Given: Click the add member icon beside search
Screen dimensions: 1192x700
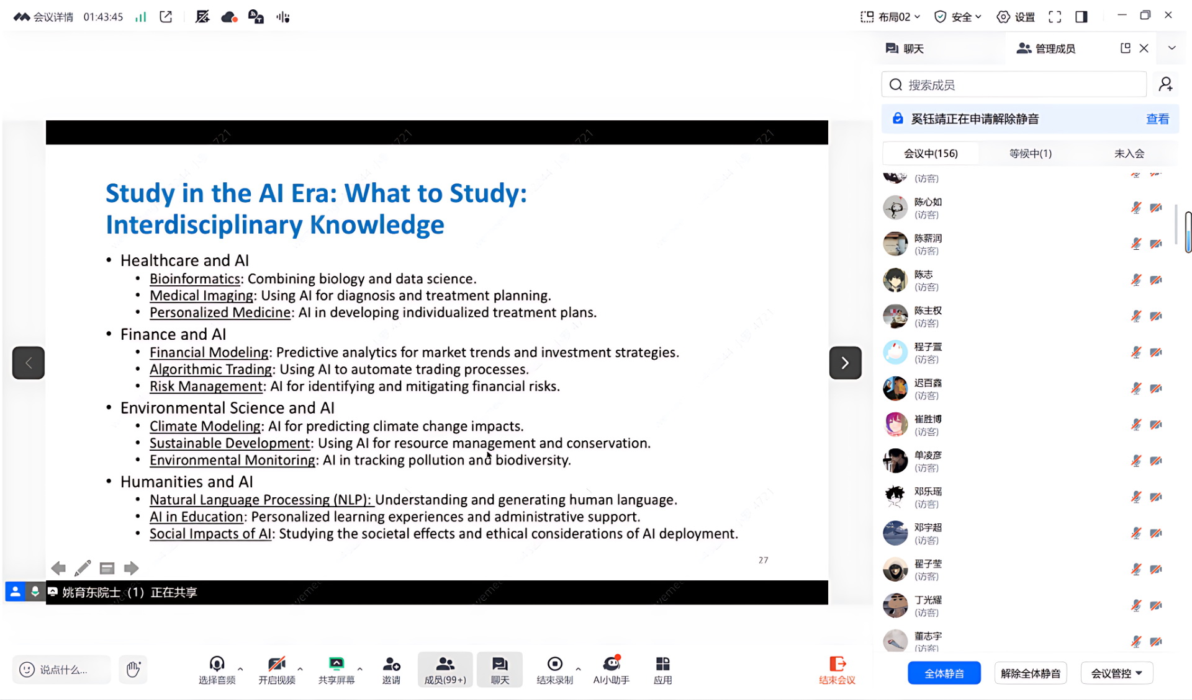Looking at the screenshot, I should 1165,84.
